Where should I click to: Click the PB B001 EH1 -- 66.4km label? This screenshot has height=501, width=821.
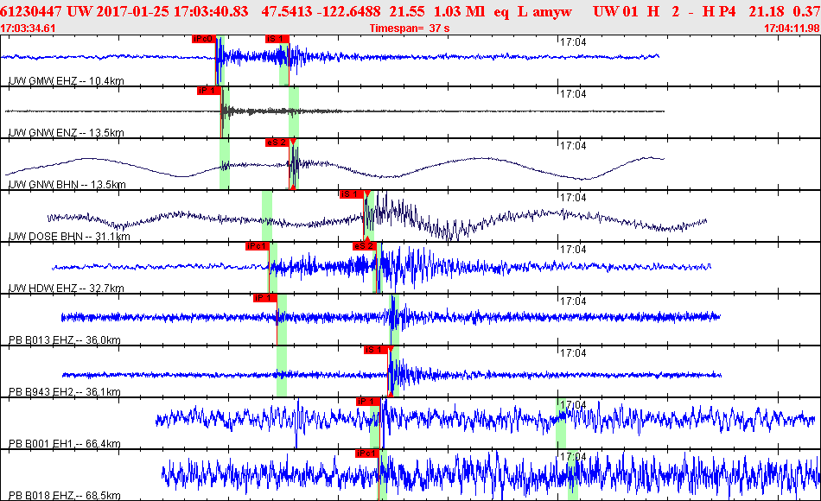(x=65, y=443)
